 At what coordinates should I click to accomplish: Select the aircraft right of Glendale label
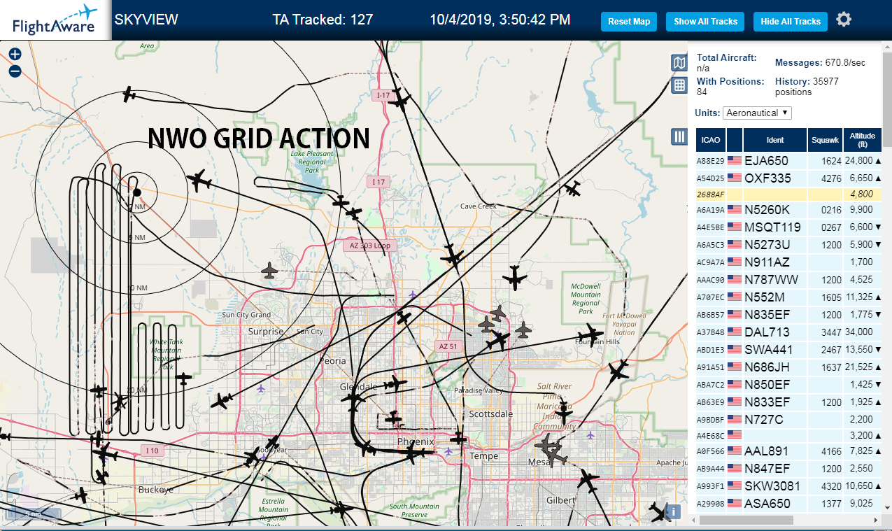coord(395,384)
